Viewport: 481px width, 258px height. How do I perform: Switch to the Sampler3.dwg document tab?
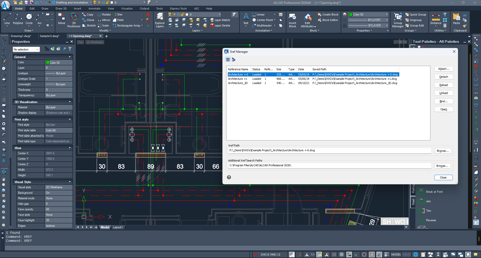pos(49,36)
